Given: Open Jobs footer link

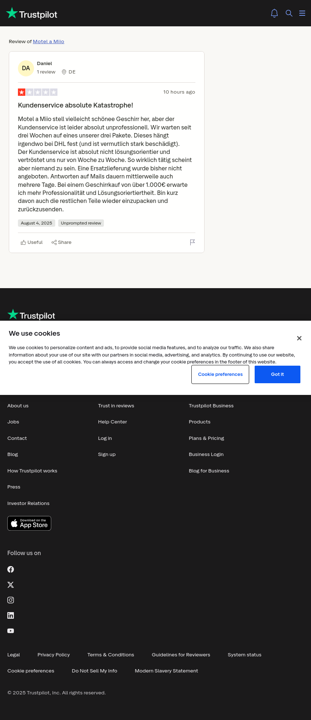Looking at the screenshot, I should click(13, 422).
